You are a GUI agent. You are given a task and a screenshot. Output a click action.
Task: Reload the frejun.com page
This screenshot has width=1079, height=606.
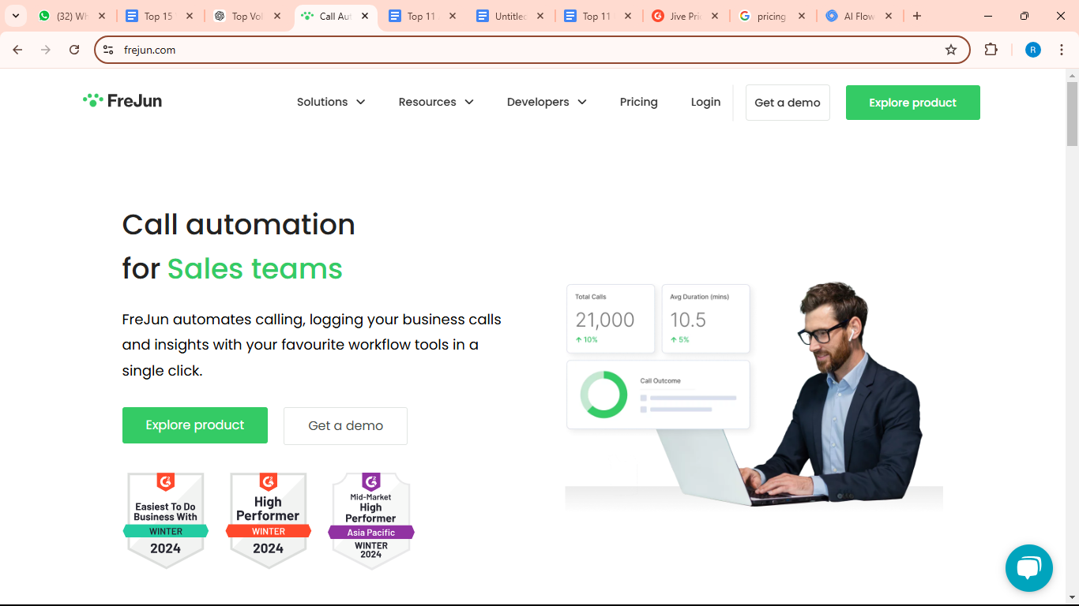click(74, 50)
